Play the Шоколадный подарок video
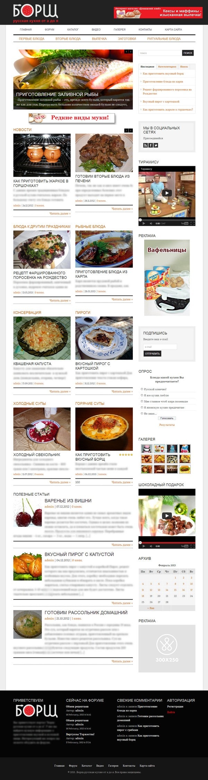 pos(167,516)
